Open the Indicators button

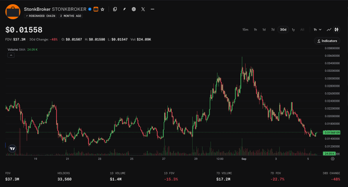coord(327,41)
